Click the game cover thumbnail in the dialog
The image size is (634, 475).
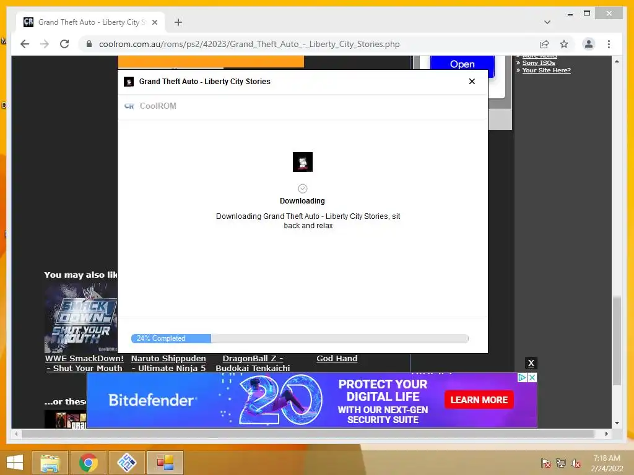coord(303,162)
